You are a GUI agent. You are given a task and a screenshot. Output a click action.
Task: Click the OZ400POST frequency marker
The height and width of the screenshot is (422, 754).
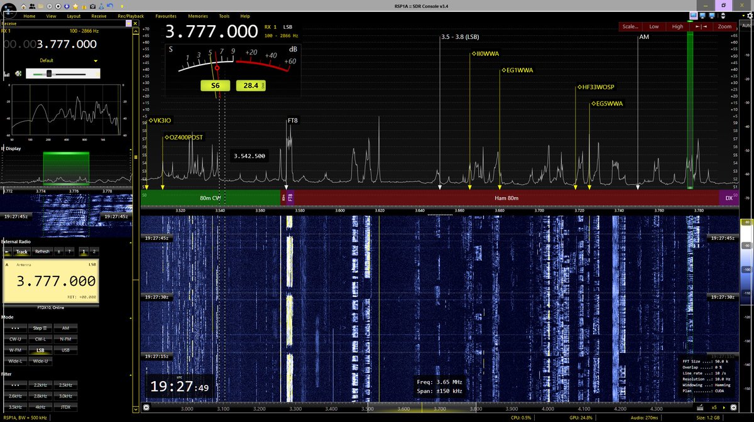(184, 137)
